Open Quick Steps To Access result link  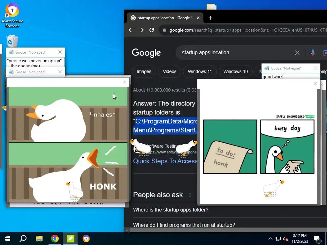click(x=165, y=161)
